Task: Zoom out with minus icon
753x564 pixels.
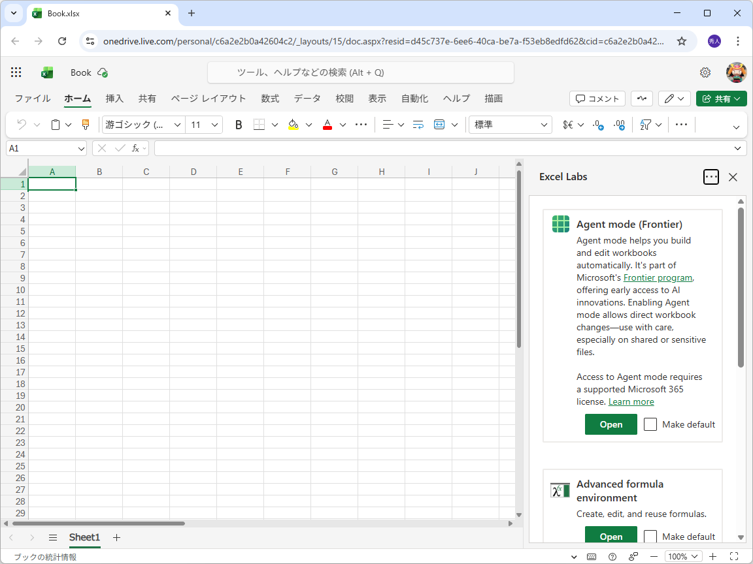Action: (x=653, y=557)
